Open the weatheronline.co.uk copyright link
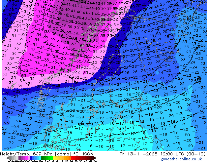This screenshot has height=162, width=209. pos(181,159)
